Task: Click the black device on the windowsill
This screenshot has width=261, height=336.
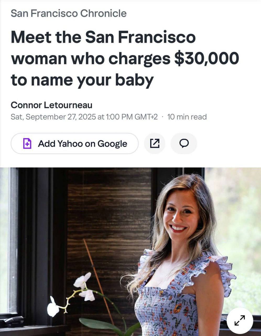Action: tap(13, 321)
